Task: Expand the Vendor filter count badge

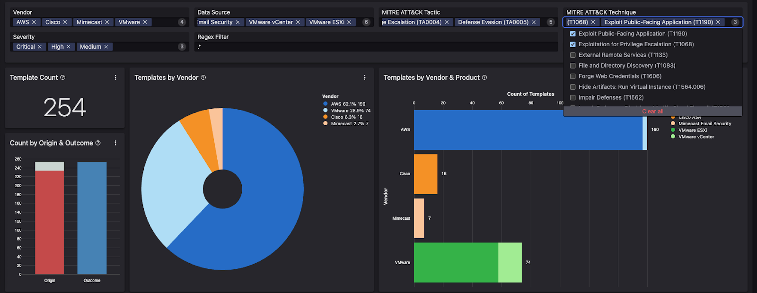Action: (182, 22)
